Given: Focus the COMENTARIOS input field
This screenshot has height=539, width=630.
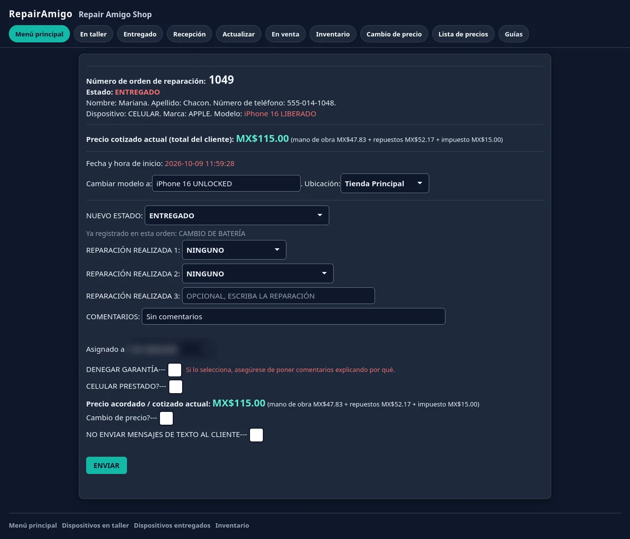Looking at the screenshot, I should [293, 316].
